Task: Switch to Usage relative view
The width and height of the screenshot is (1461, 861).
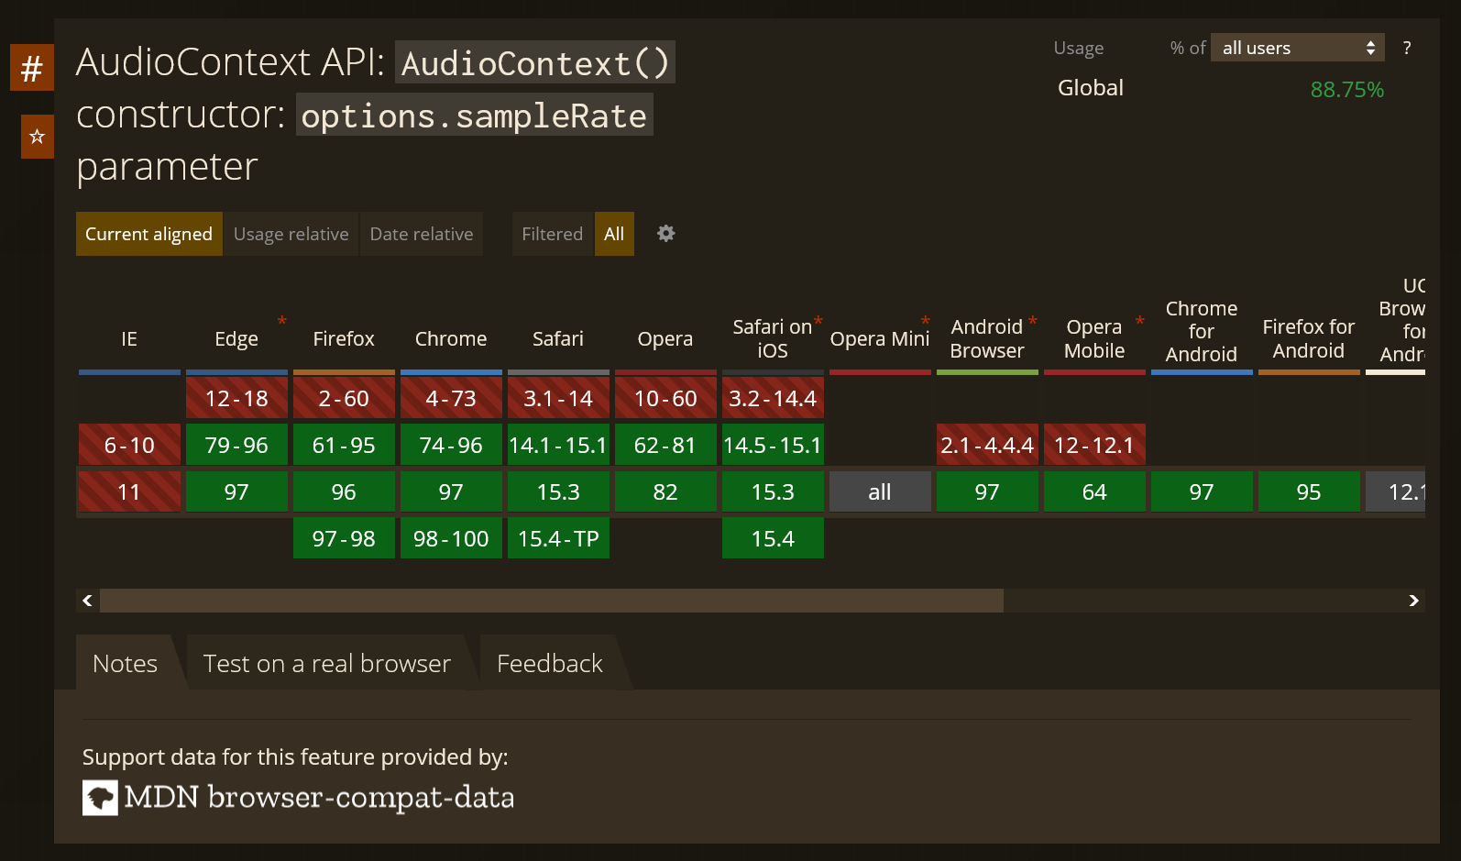Action: [291, 234]
